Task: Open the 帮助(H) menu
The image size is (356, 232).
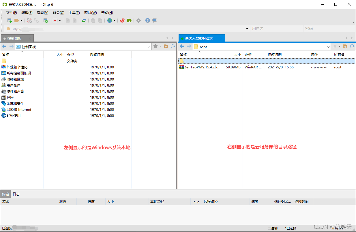Action: pos(107,13)
